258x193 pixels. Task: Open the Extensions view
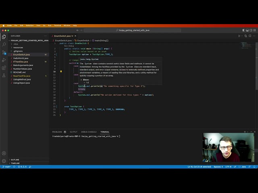point(4,68)
